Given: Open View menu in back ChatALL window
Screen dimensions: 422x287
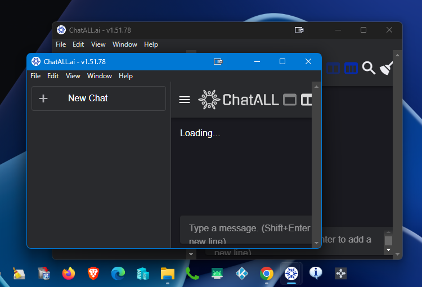Looking at the screenshot, I should (98, 44).
